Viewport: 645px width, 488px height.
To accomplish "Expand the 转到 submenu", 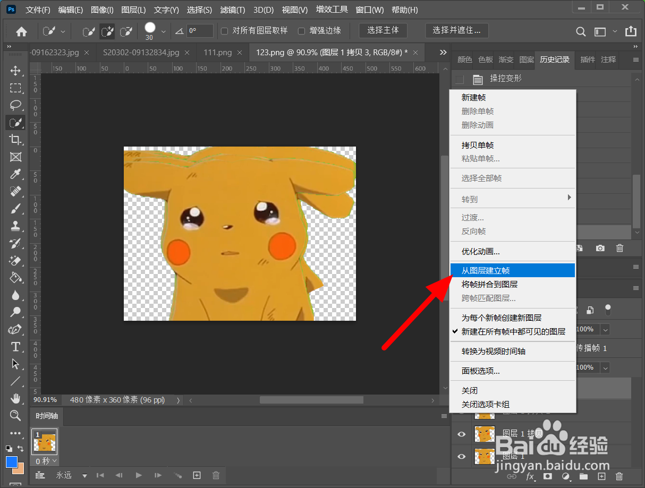I will click(513, 199).
